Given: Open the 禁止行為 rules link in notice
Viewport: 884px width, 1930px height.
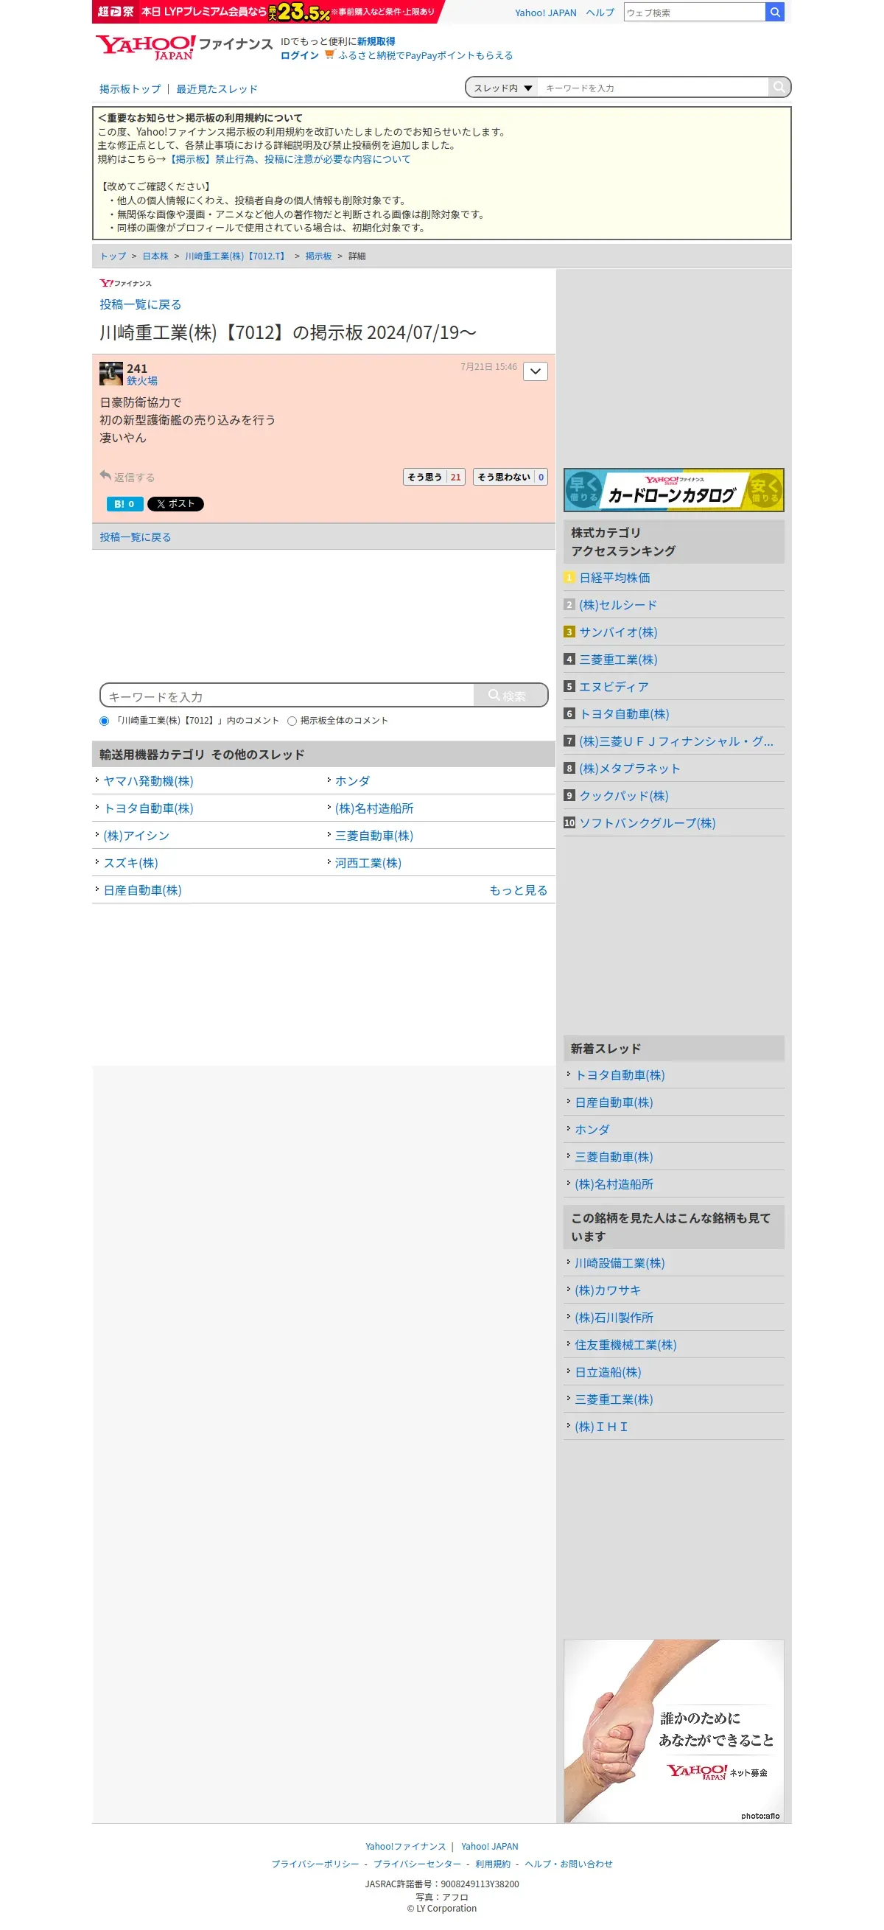Looking at the screenshot, I should coord(289,159).
